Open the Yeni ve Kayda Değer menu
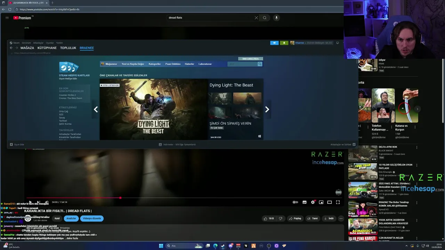 [x=133, y=64]
